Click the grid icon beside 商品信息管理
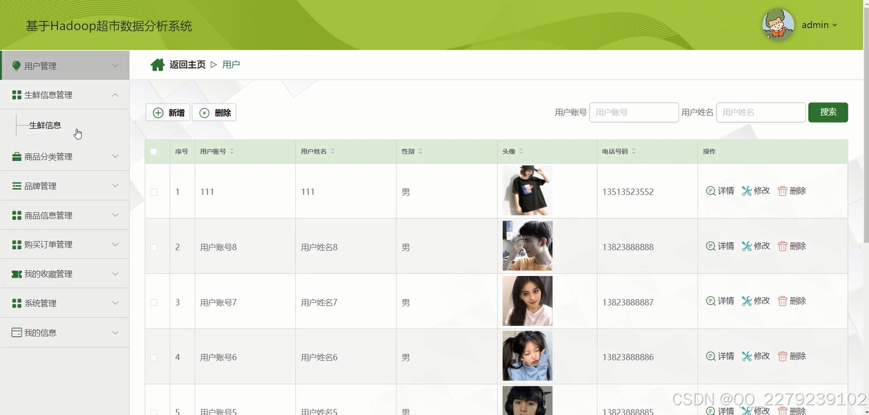The width and height of the screenshot is (869, 415). [16, 215]
